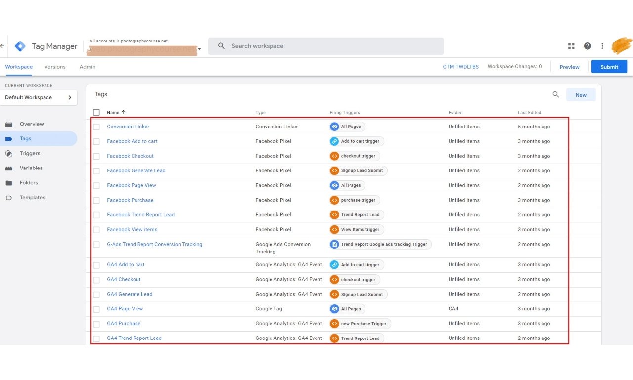633x380 pixels.
Task: Open the GTM-TWDLTBS container ID link
Action: tap(461, 67)
